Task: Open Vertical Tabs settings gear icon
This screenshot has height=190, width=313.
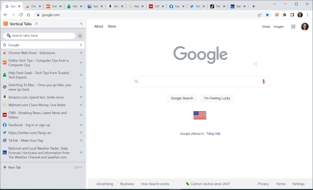Action: [x=36, y=24]
